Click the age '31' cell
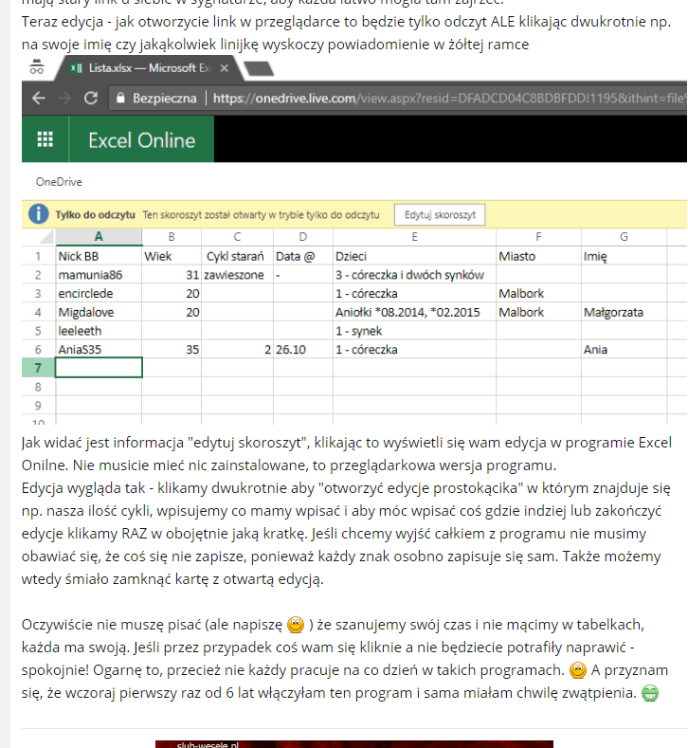The height and width of the screenshot is (748, 688). (x=172, y=275)
